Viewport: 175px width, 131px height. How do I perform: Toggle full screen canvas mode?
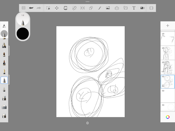tap(151, 8)
